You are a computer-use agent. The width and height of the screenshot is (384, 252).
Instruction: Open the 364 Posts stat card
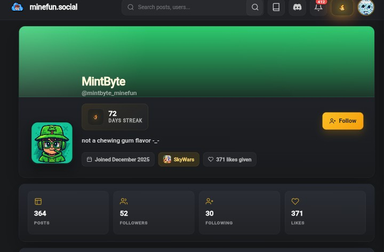(68, 212)
